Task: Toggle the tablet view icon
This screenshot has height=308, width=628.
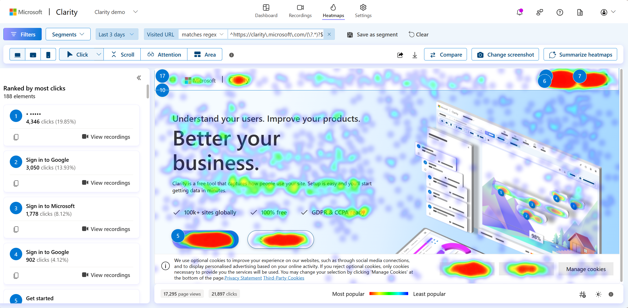Action: tap(33, 55)
